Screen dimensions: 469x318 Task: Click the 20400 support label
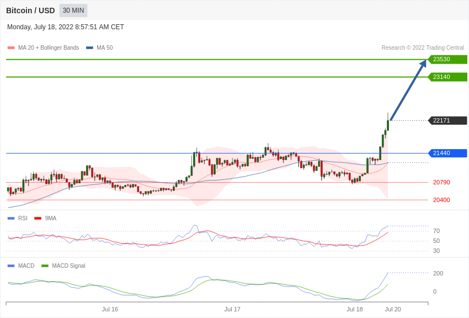441,200
